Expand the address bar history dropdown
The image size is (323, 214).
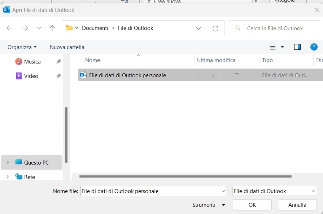[x=198, y=29]
